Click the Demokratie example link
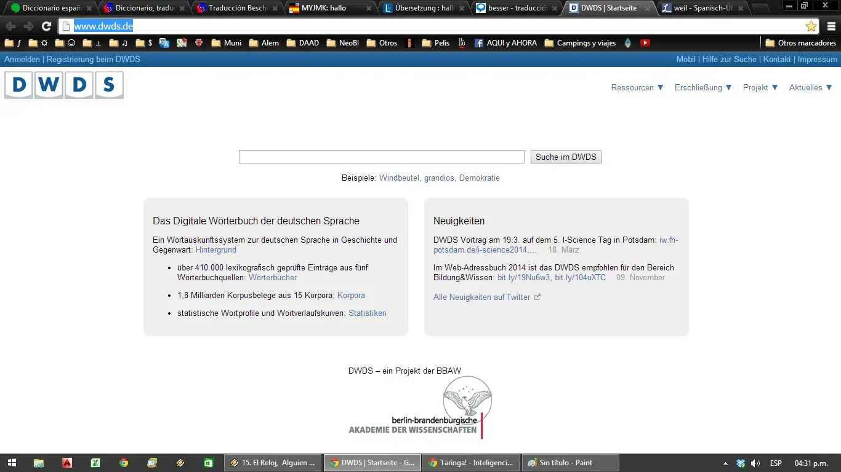The image size is (841, 472). (x=480, y=178)
